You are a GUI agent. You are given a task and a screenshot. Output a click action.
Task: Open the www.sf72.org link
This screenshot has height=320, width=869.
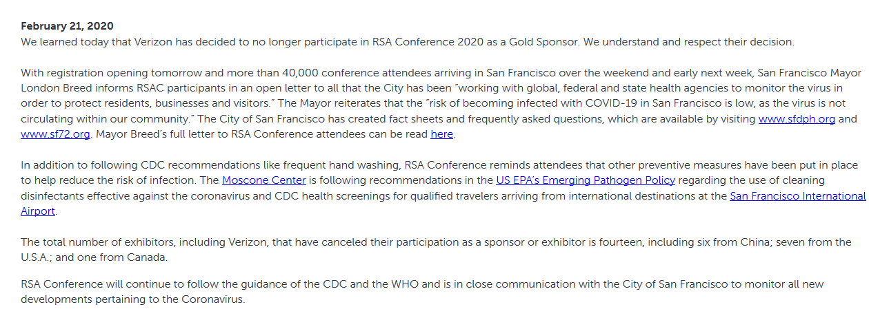pos(55,134)
